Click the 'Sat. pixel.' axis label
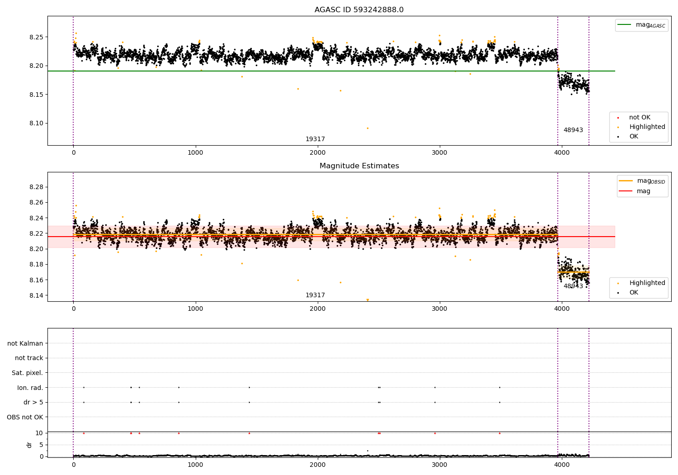This screenshot has width=678, height=475. pos(27,373)
